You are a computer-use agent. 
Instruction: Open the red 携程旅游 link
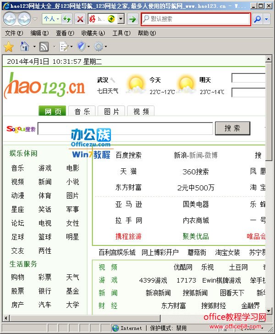pos(128,236)
